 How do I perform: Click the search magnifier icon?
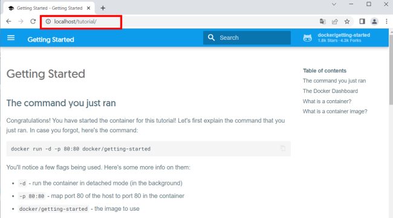pos(211,37)
